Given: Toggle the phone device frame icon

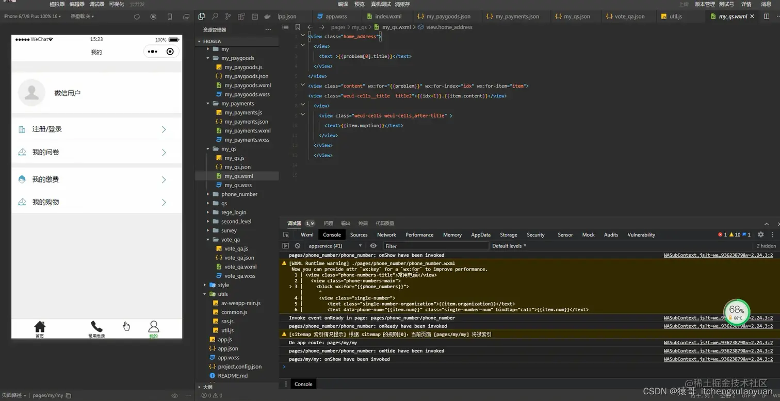Looking at the screenshot, I should (x=170, y=16).
